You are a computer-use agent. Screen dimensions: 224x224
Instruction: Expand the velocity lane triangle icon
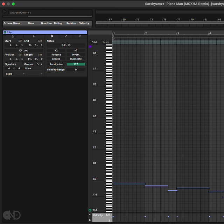tap(90, 220)
